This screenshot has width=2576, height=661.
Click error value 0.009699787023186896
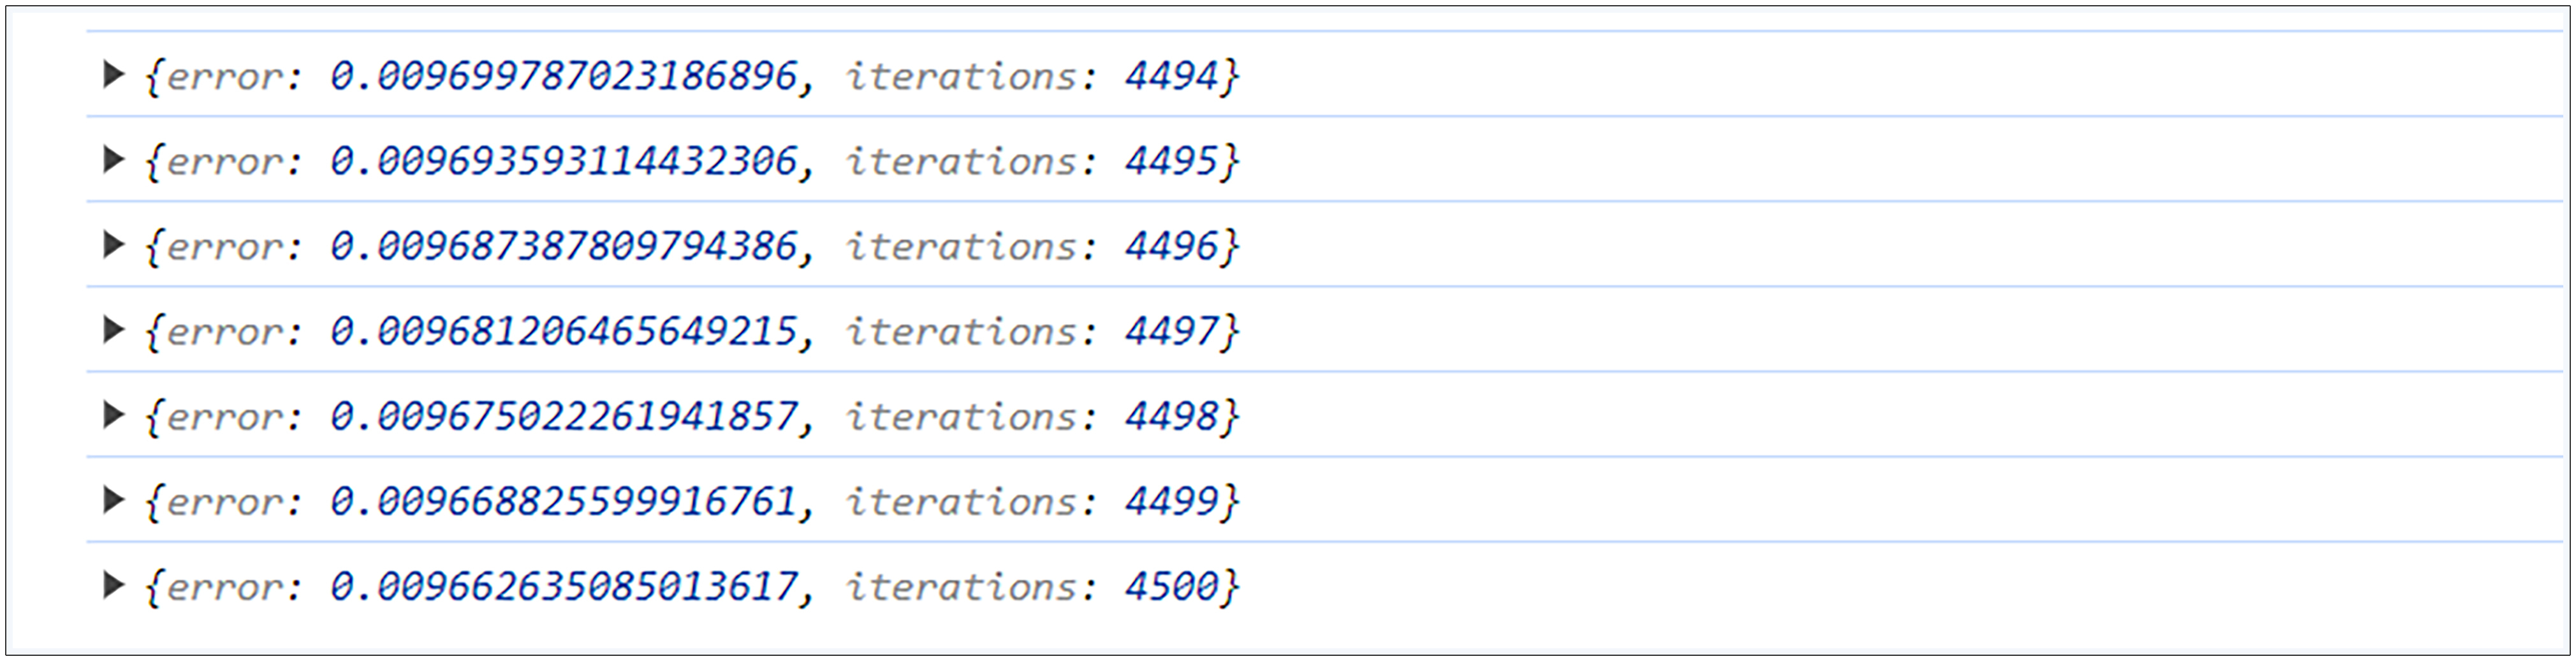pyautogui.click(x=563, y=76)
